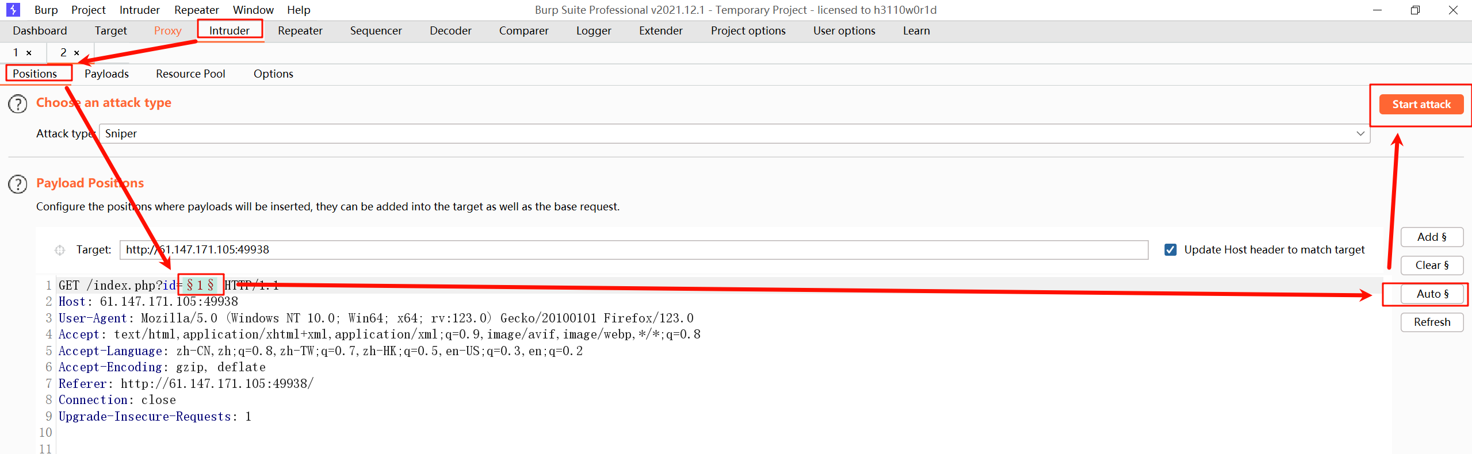
Task: Click the Connection: close header line
Action: [x=117, y=400]
